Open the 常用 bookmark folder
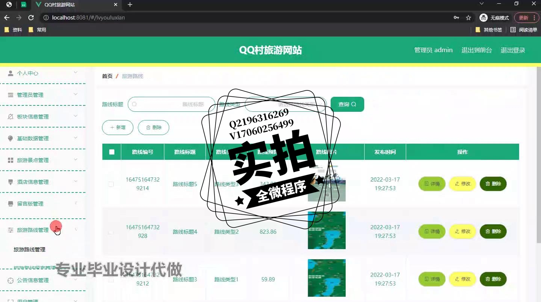 37,30
